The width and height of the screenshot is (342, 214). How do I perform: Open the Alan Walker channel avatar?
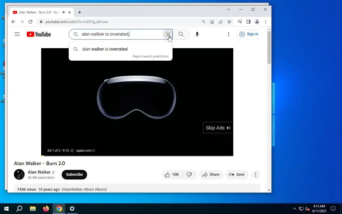pyautogui.click(x=19, y=174)
